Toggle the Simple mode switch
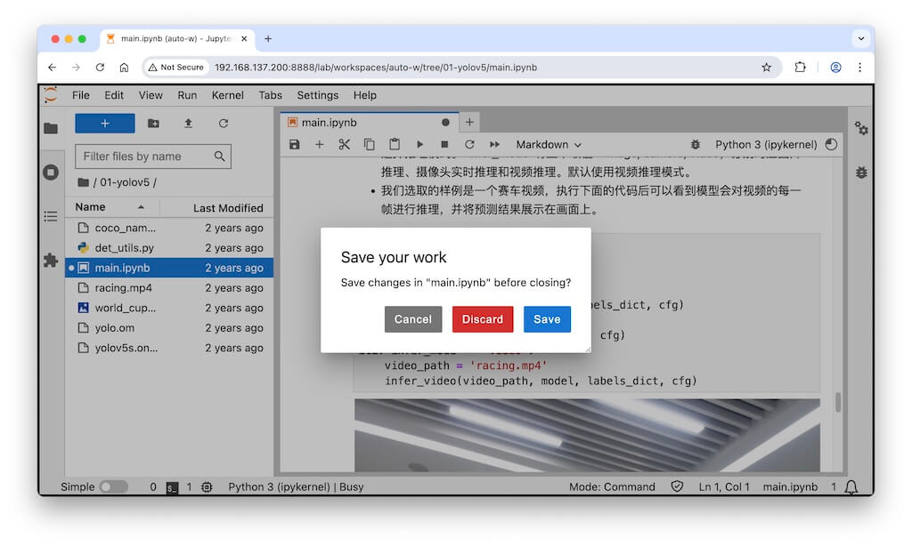 click(x=113, y=486)
